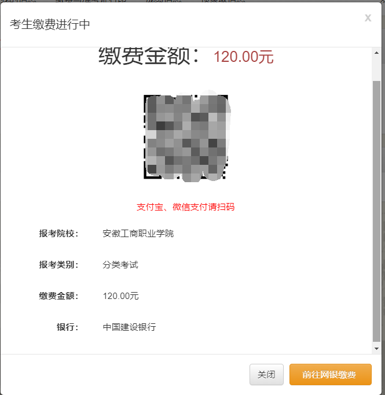The height and width of the screenshot is (395, 385).
Task: Click the bold 缴费金额 label in details
Action: click(x=58, y=296)
